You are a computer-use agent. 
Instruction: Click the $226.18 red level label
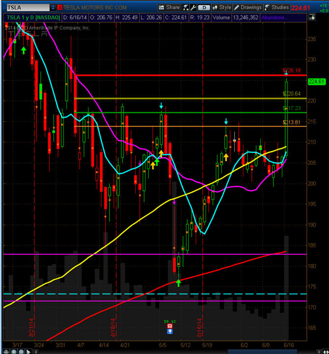(292, 70)
